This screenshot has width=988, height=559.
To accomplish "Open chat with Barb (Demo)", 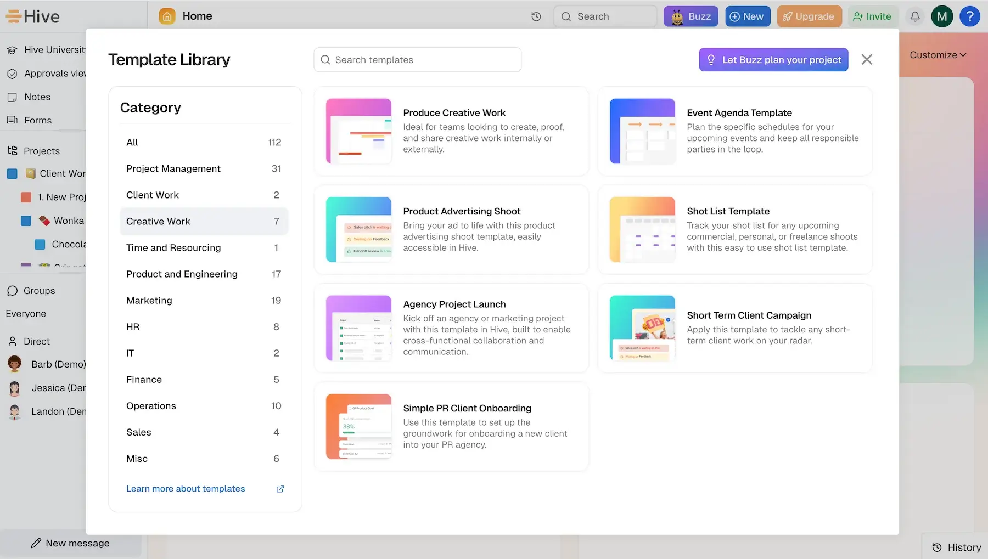I will pos(47,364).
